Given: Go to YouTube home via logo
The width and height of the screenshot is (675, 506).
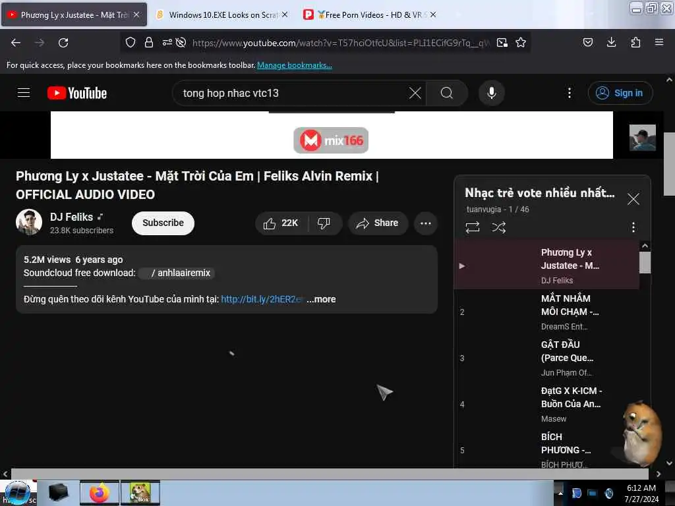Looking at the screenshot, I should point(77,93).
